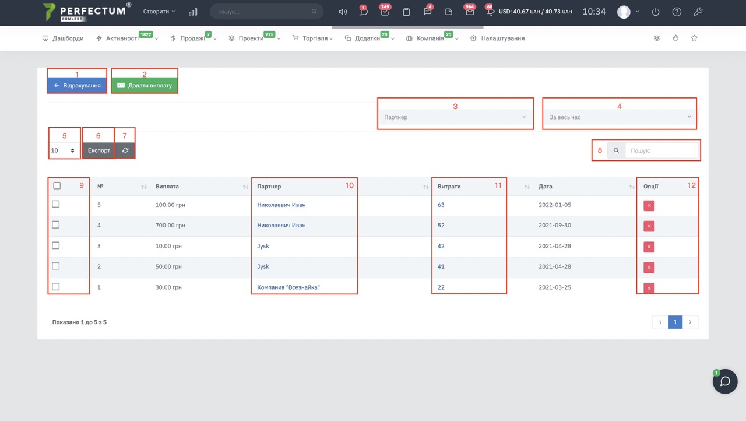Click into the table Пошук search field
The image size is (746, 421).
661,150
